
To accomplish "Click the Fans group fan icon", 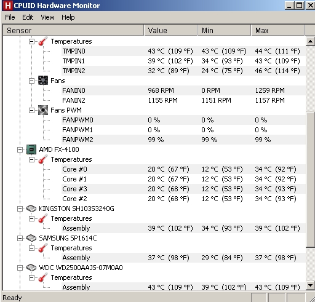I will point(43,81).
